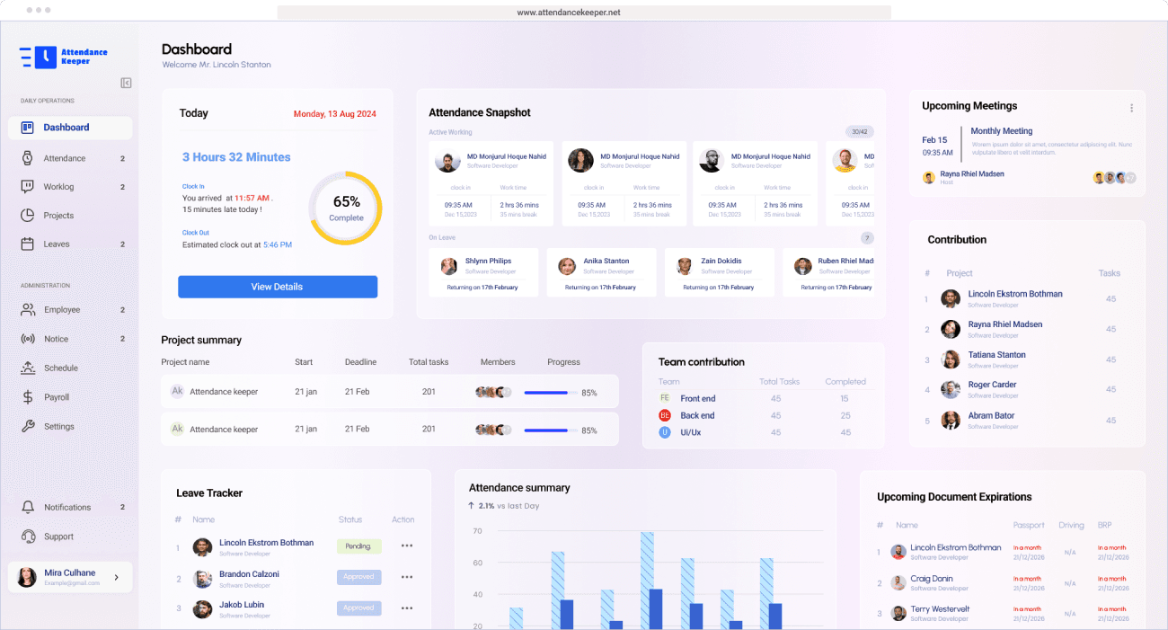The width and height of the screenshot is (1168, 630).
Task: Click the first Attendance keeper progress bar
Action: pos(550,393)
